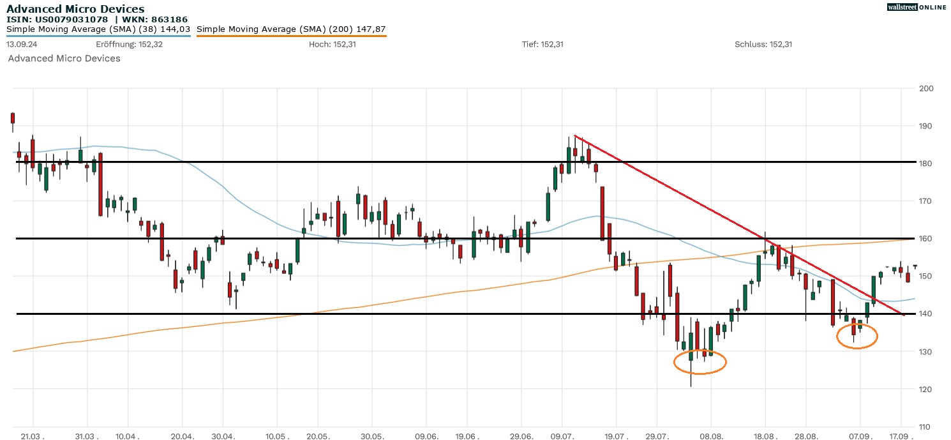Image resolution: width=951 pixels, height=440 pixels.
Task: Click the 130 price axis label
Action: 926,352
